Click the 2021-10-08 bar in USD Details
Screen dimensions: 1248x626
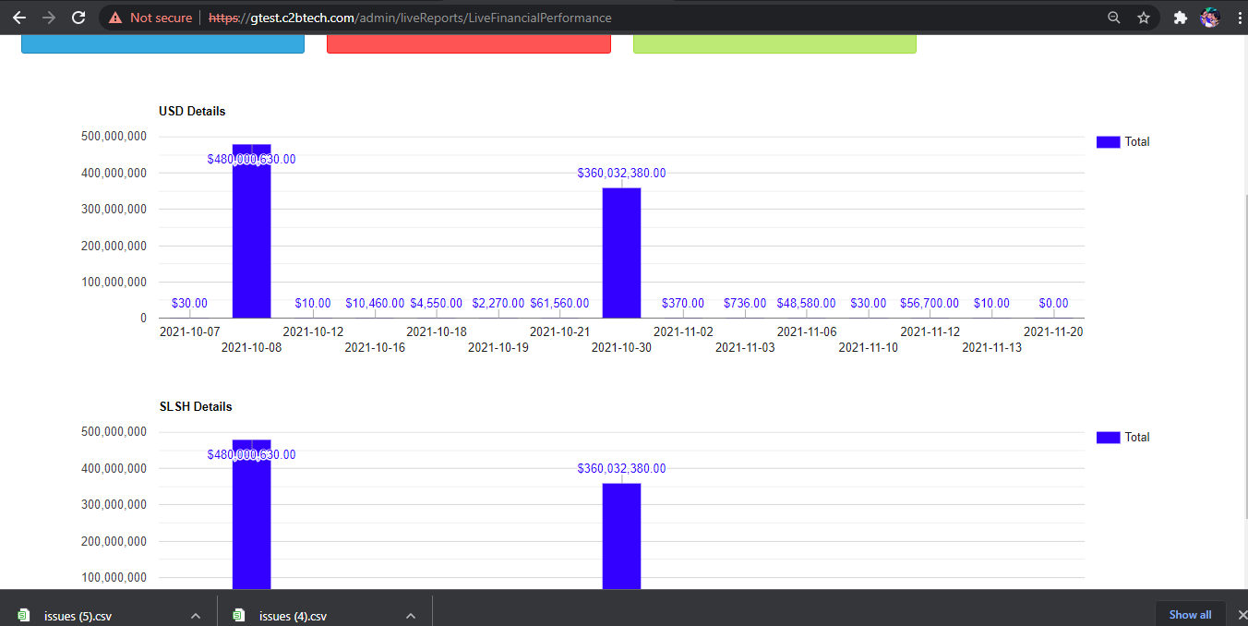(251, 231)
